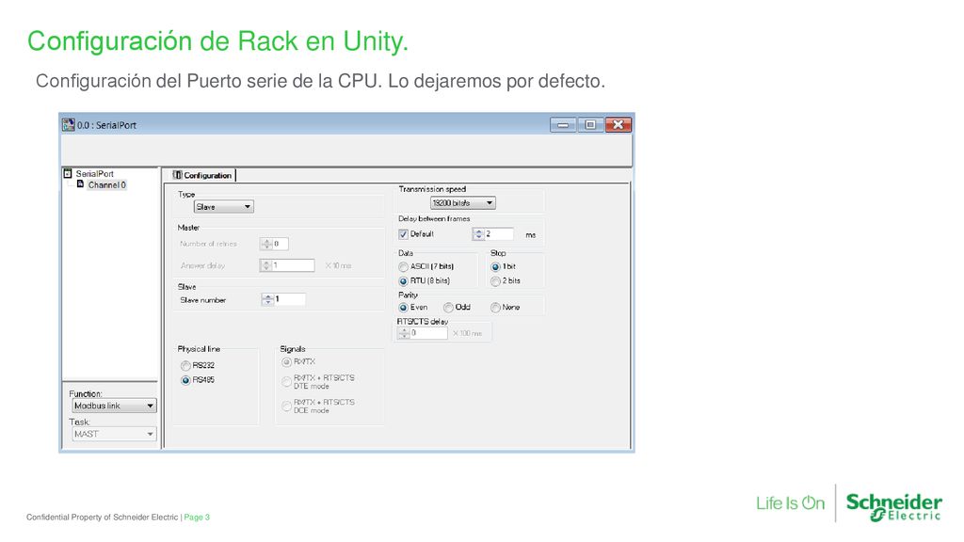Click the Configuration tab icon
This screenshot has width=964, height=542.
[177, 175]
